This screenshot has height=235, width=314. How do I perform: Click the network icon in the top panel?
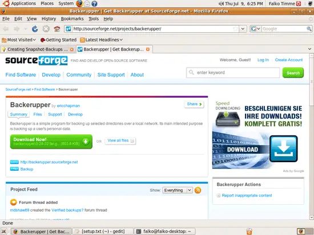click(311, 3)
